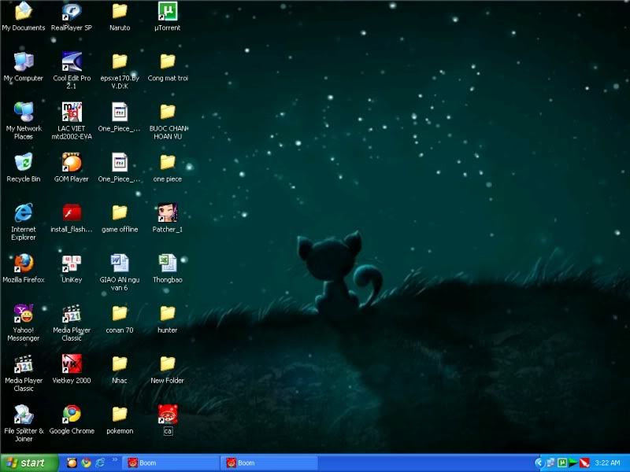
Task: Select the LAC VIET mtd2002-EVA shortcut
Action: pos(72,120)
